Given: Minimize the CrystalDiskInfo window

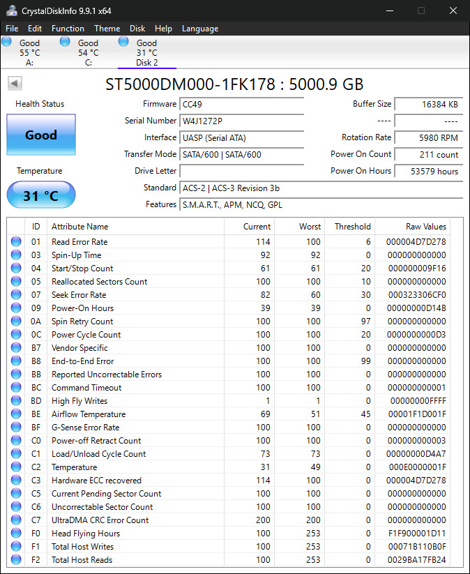Looking at the screenshot, I should (390, 10).
